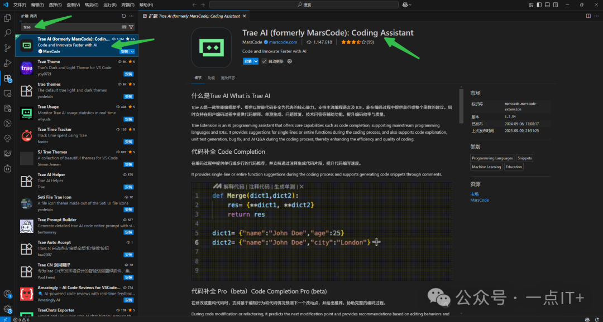Clear extensions search results icon
The width and height of the screenshot is (603, 322).
[x=124, y=27]
